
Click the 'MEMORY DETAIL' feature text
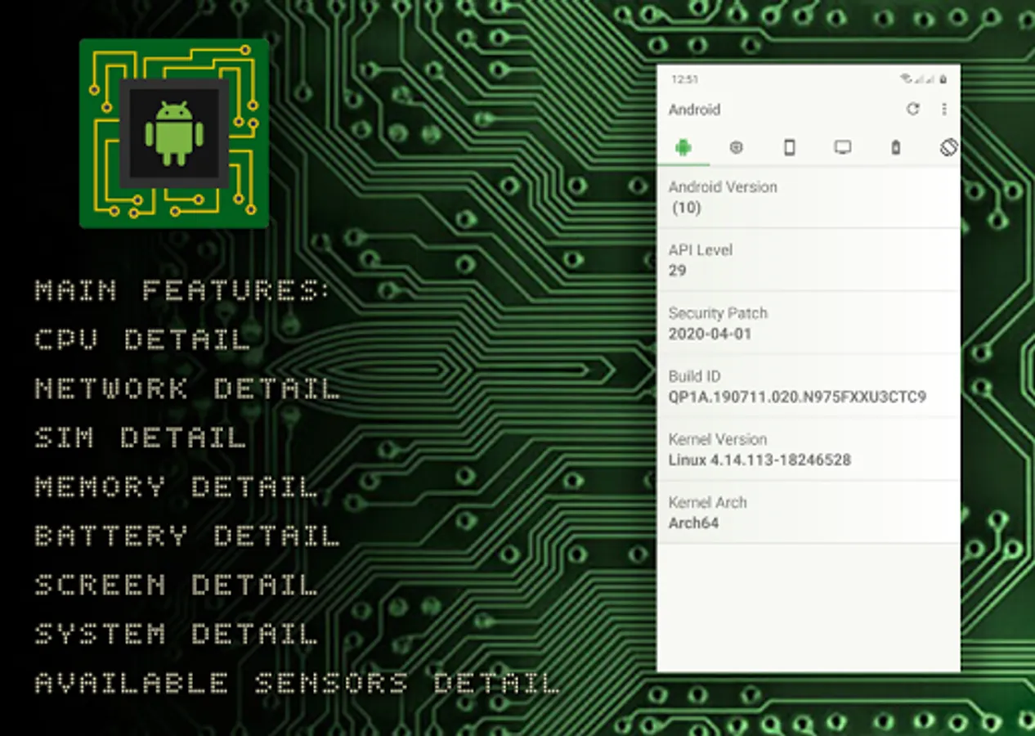pos(175,487)
